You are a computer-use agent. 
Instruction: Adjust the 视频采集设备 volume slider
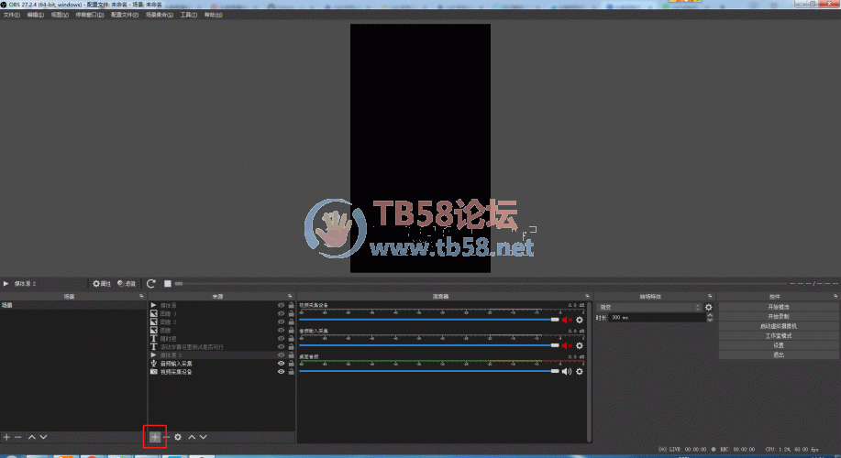(429, 320)
